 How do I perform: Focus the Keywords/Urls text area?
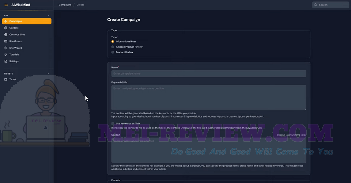(x=209, y=97)
